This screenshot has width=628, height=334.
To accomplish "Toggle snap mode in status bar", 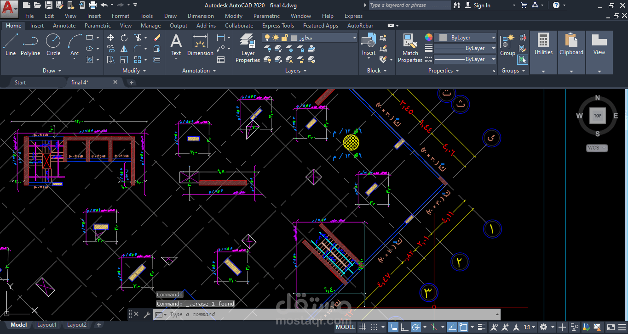I will 374,327.
